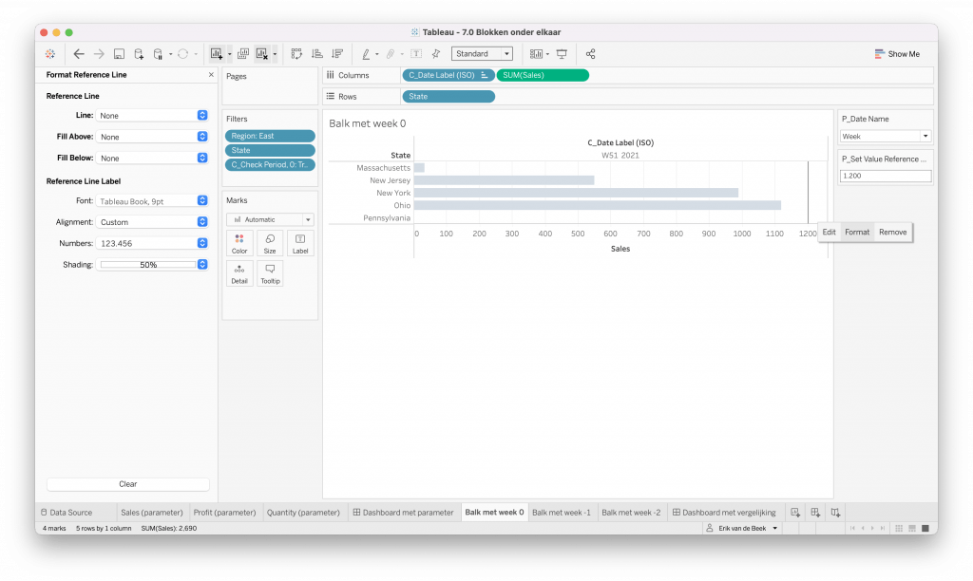Sort ascending using the toolbar icon
This screenshot has width=973, height=581.
click(x=316, y=54)
